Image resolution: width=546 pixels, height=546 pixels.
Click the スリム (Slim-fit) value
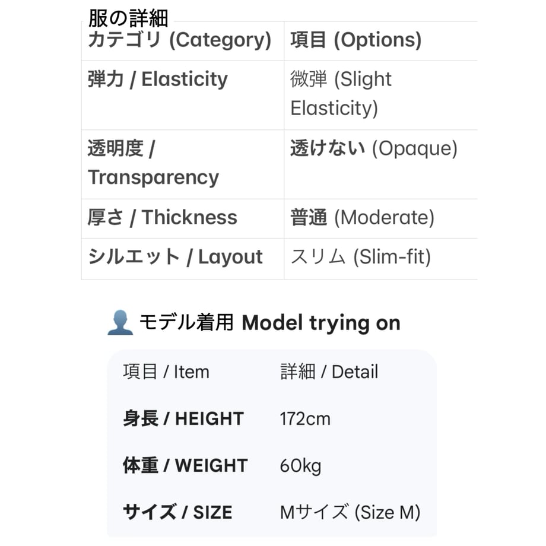(361, 257)
